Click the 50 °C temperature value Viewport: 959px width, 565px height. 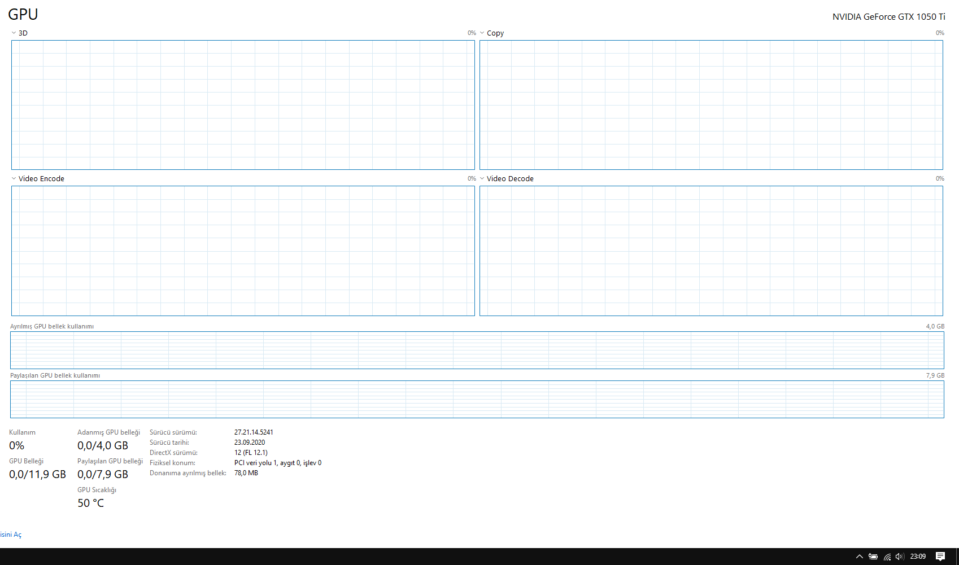point(90,503)
